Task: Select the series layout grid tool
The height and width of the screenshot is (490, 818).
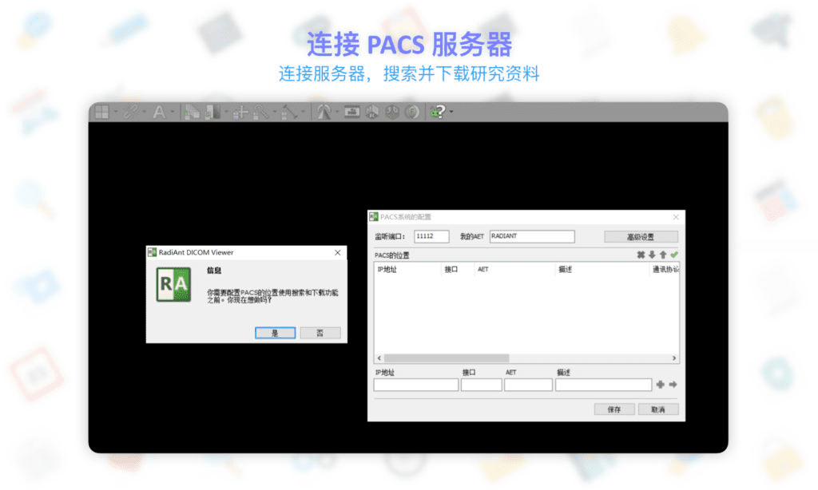Action: (x=101, y=112)
